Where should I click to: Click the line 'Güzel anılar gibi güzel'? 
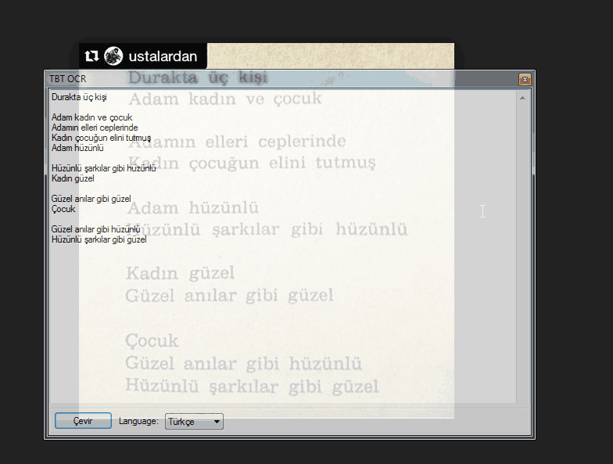(91, 199)
